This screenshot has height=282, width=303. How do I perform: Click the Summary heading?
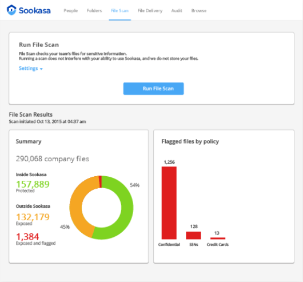29,141
